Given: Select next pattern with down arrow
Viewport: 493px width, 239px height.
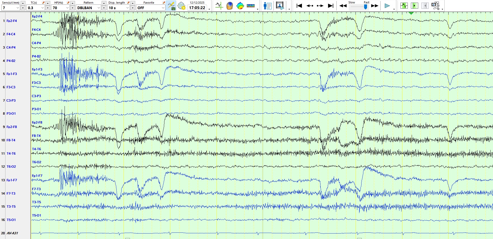Looking at the screenshot, I should click(104, 8).
